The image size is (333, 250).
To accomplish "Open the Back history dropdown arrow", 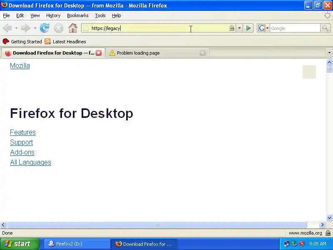I will pyautogui.click(x=16, y=28).
